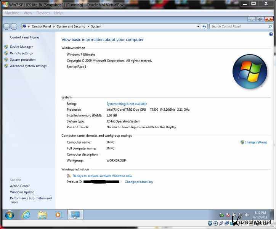Click 'System rating is not available' link

127,104
